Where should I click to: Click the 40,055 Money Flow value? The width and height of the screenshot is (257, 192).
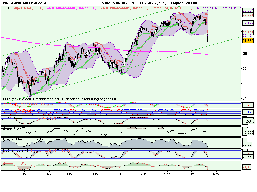click(248, 132)
